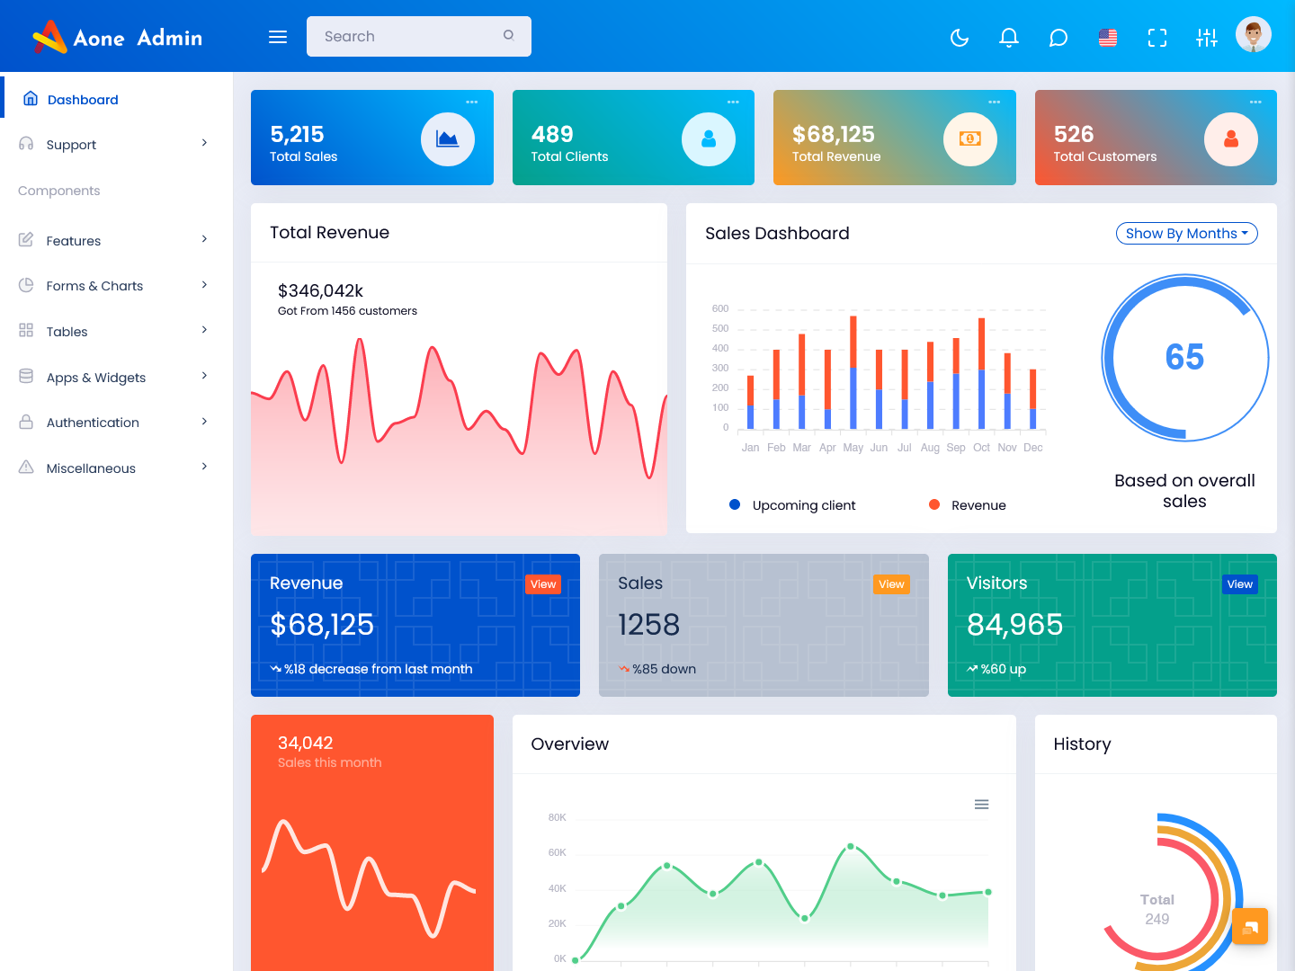
Task: Select the Dashboard home icon in sidebar
Action: 31,98
